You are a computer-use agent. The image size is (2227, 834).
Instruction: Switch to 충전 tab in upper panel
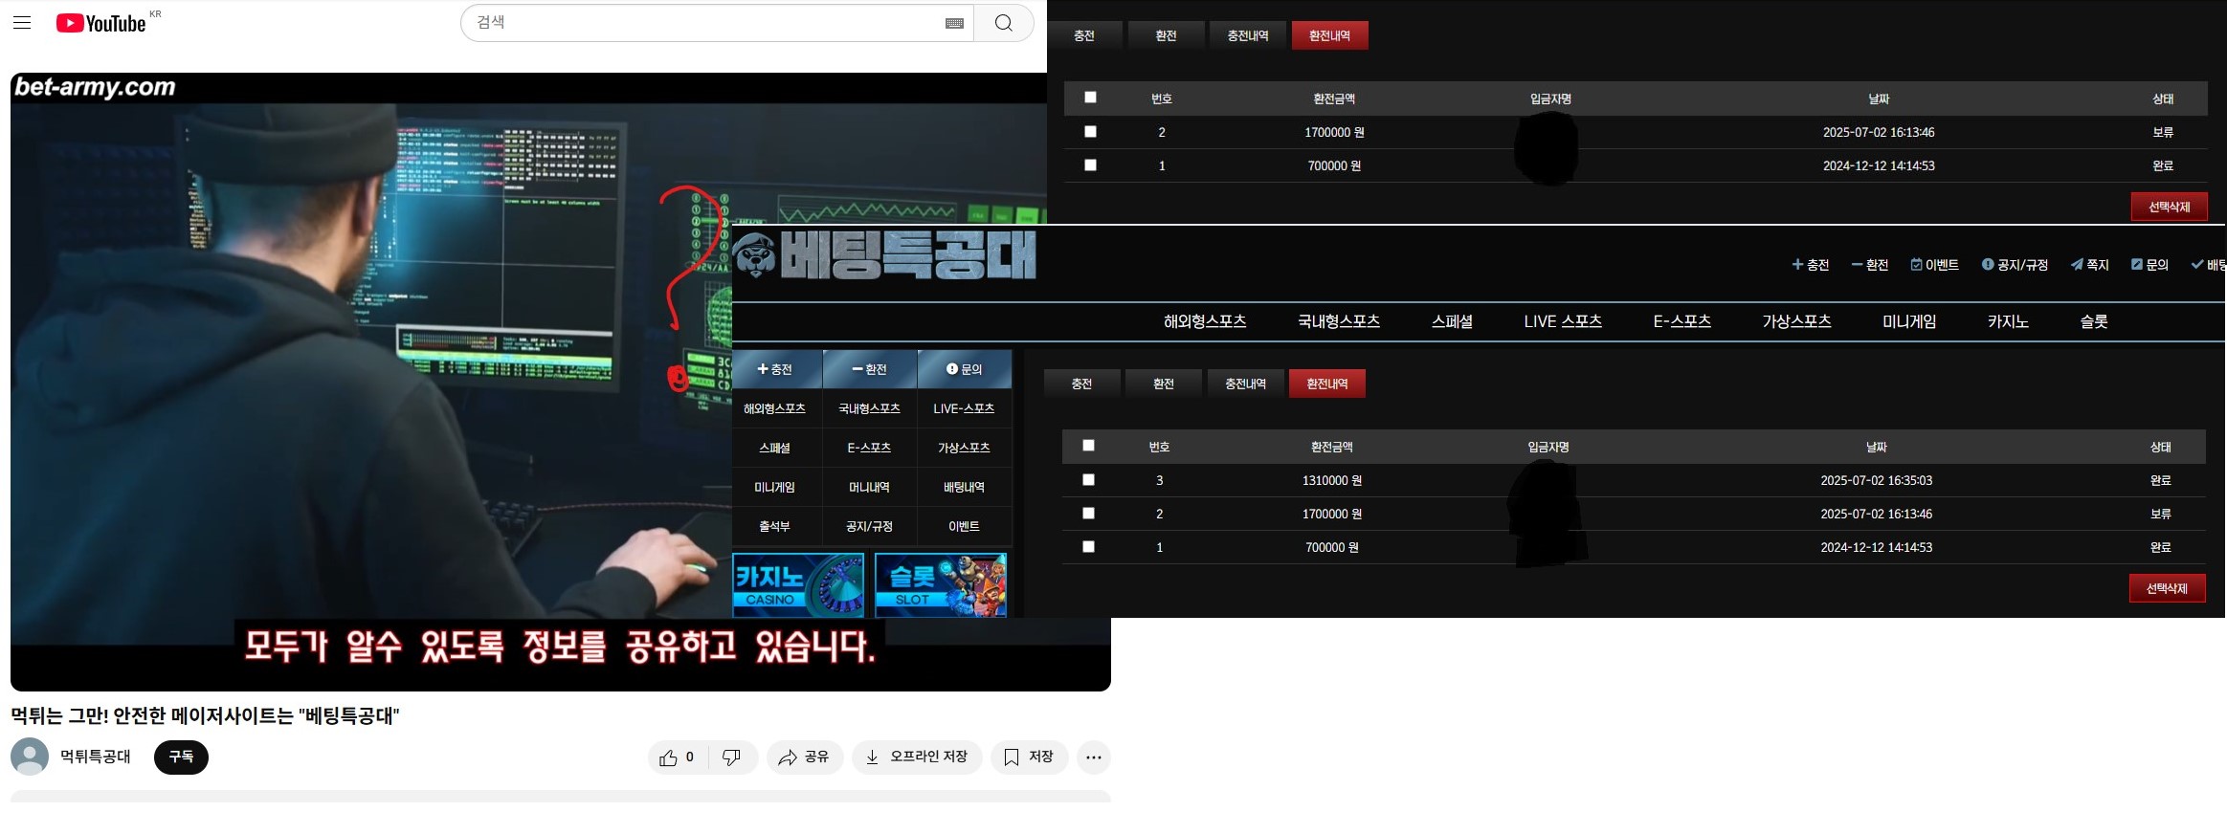click(1084, 35)
